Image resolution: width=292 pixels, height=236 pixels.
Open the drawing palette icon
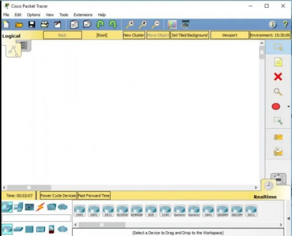(172, 25)
